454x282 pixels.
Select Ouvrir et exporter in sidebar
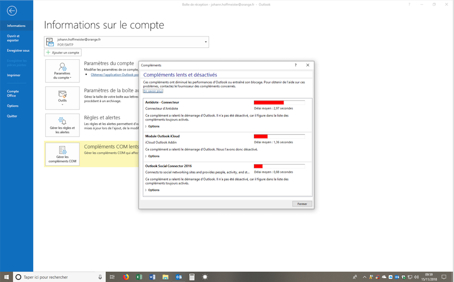click(13, 38)
